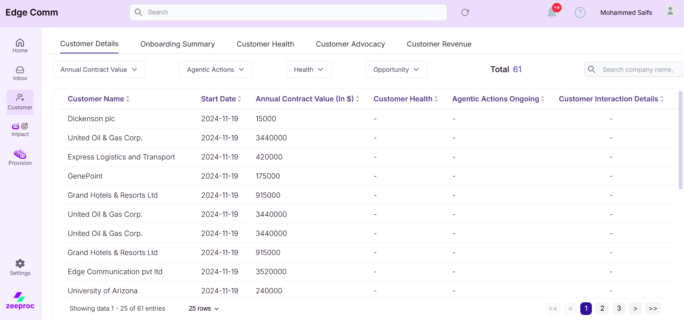Open the Inbox sidebar icon
This screenshot has height=320, width=684.
[x=20, y=73]
